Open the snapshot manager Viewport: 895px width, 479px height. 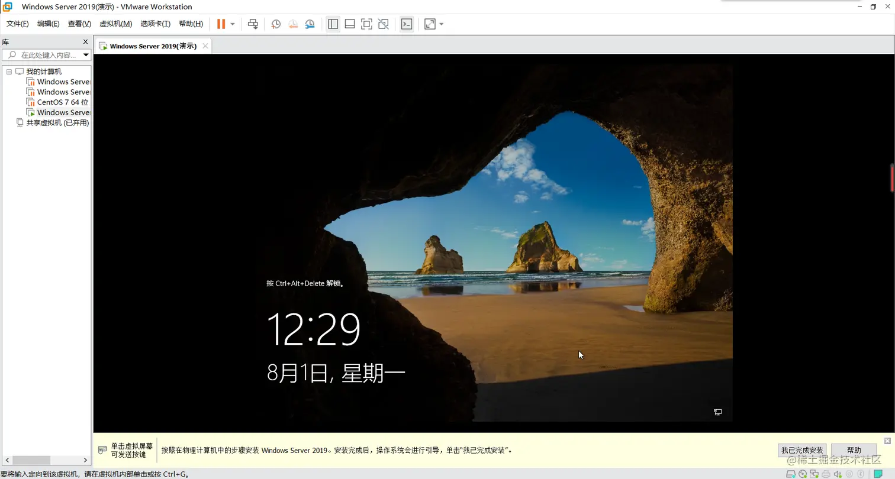(309, 24)
